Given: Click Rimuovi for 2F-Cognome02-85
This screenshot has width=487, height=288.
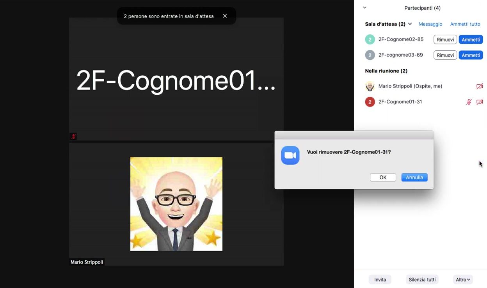Looking at the screenshot, I should pyautogui.click(x=445, y=39).
